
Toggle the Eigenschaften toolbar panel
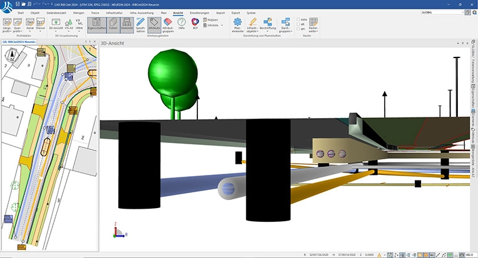pyautogui.click(x=96, y=24)
